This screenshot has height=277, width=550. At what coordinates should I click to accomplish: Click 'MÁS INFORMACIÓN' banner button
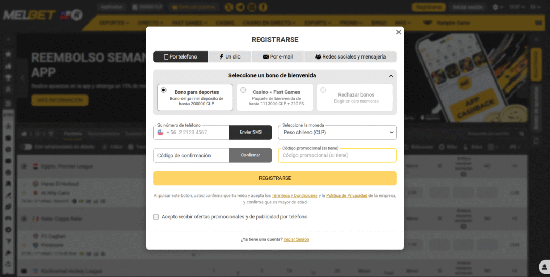click(x=60, y=100)
